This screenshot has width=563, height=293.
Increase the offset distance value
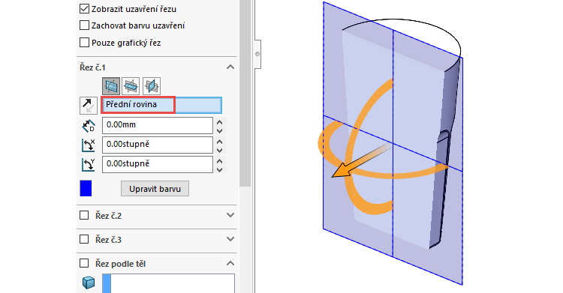tap(220, 122)
